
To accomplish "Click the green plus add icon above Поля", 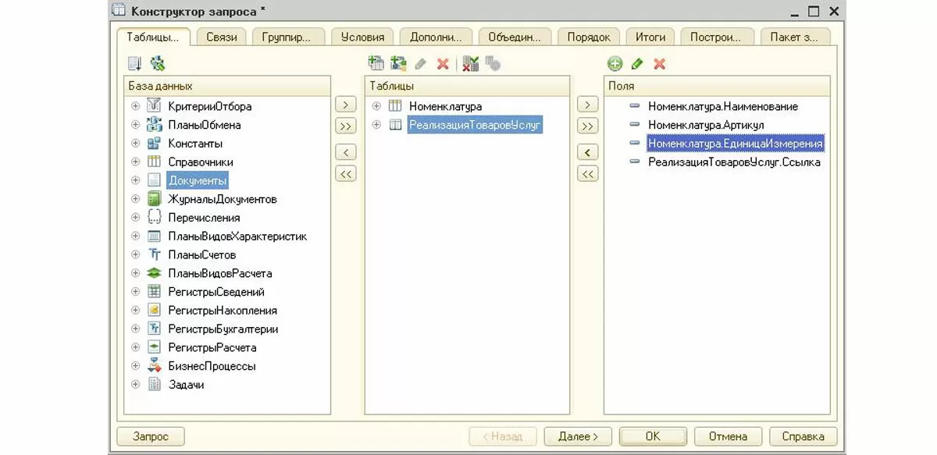I will [615, 64].
